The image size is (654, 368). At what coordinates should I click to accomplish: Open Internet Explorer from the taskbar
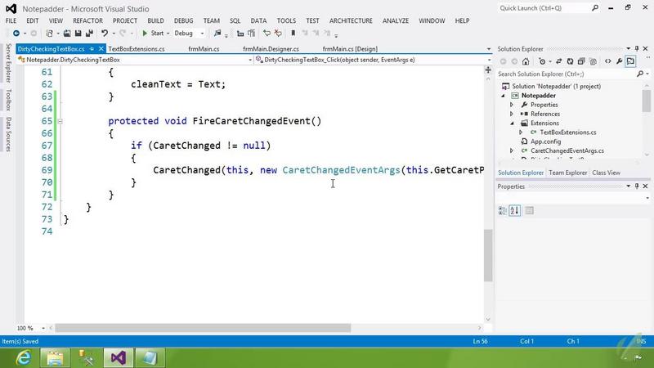(24, 357)
